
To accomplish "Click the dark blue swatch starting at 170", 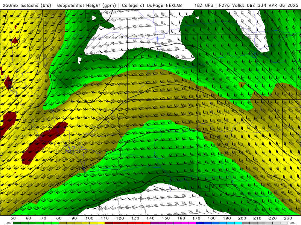I will 200,223.
